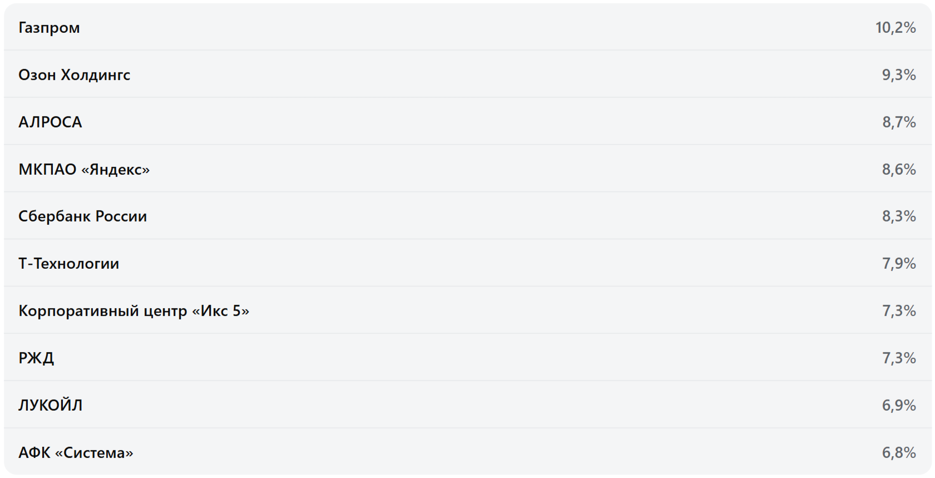Select the 8,6% share value
Image resolution: width=935 pixels, height=478 pixels.
click(898, 169)
